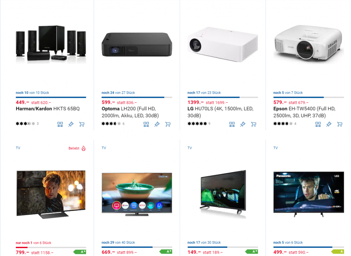
Task: Open the Epson EH-TW5400 product title link
Action: (x=304, y=112)
